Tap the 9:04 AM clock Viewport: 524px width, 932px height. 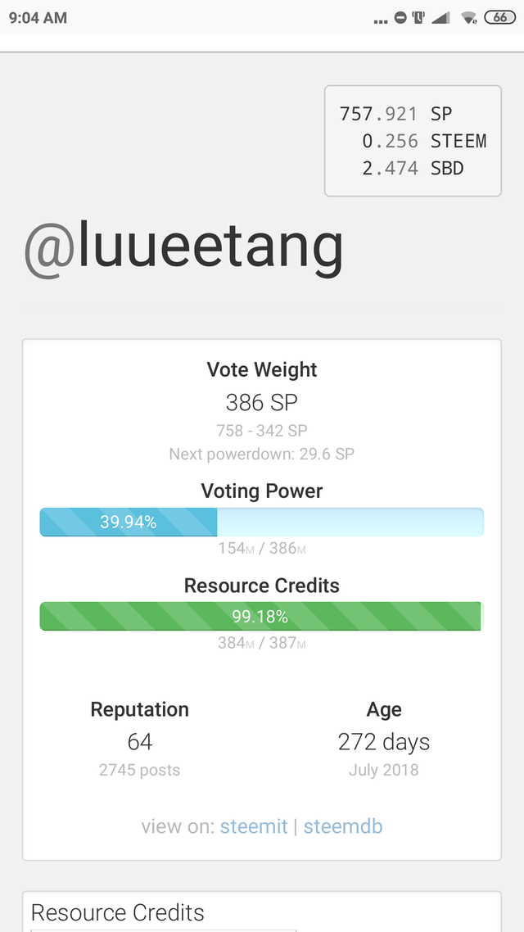(38, 18)
